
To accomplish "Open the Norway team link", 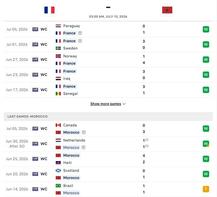I will pos(70,56).
